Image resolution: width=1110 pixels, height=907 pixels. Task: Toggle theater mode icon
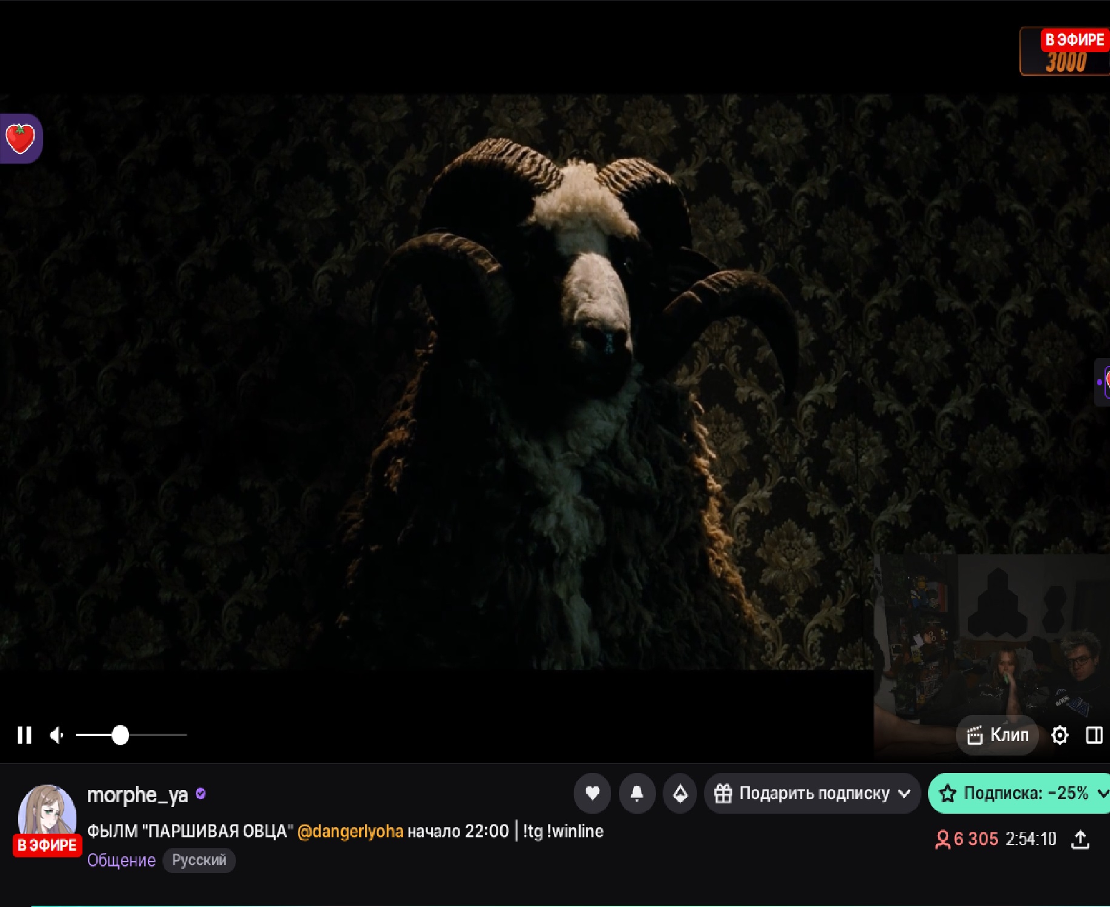click(1094, 735)
